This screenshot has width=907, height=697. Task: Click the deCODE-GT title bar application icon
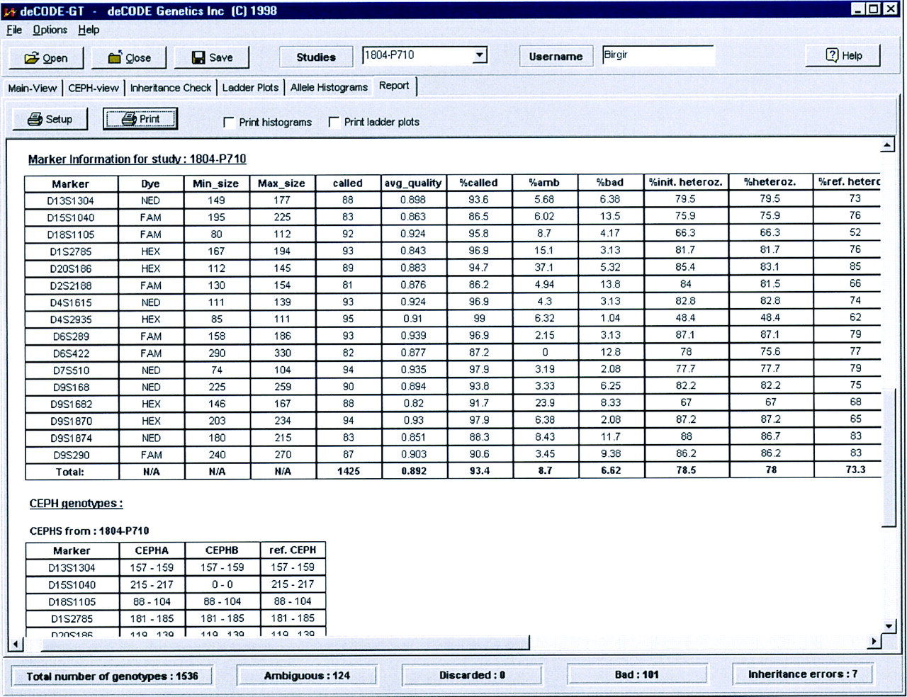point(9,11)
